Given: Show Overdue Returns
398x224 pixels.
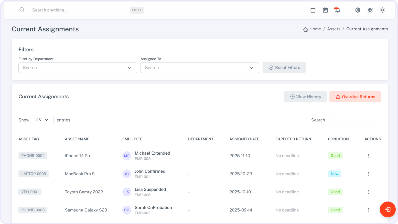Looking at the screenshot, I should [x=355, y=97].
